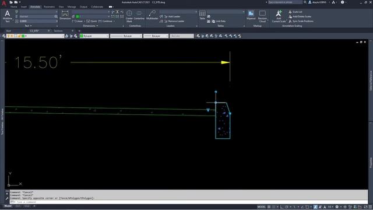Open the Collaborate ribbon tab
373x210 pixels.
tap(97, 7)
